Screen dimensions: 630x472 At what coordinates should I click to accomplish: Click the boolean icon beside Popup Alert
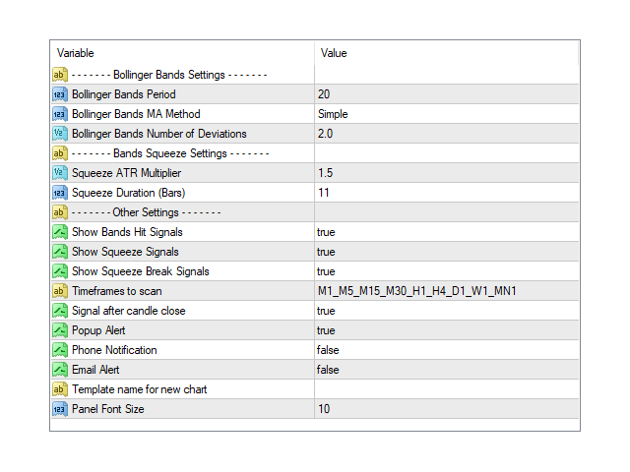click(59, 330)
